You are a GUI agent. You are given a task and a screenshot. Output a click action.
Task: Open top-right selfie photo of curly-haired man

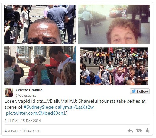click(114, 24)
